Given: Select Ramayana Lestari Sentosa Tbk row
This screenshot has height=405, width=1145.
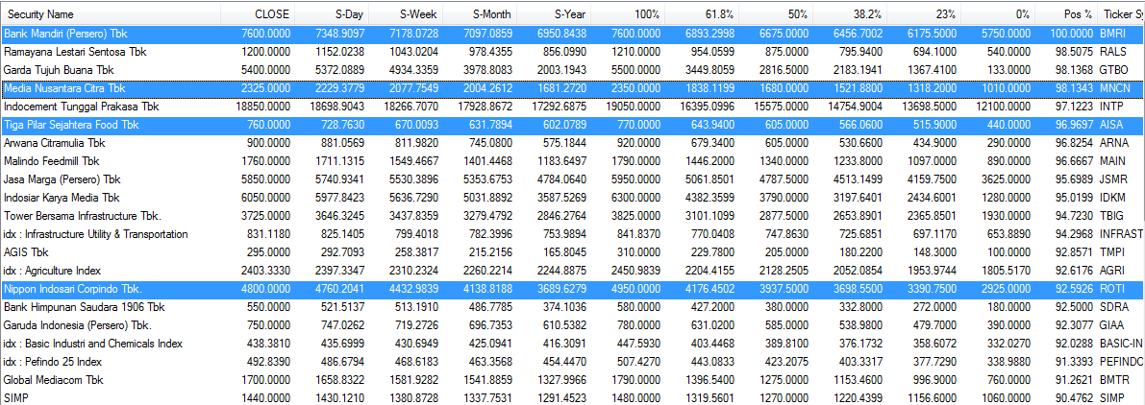Looking at the screenshot, I should 573,52.
